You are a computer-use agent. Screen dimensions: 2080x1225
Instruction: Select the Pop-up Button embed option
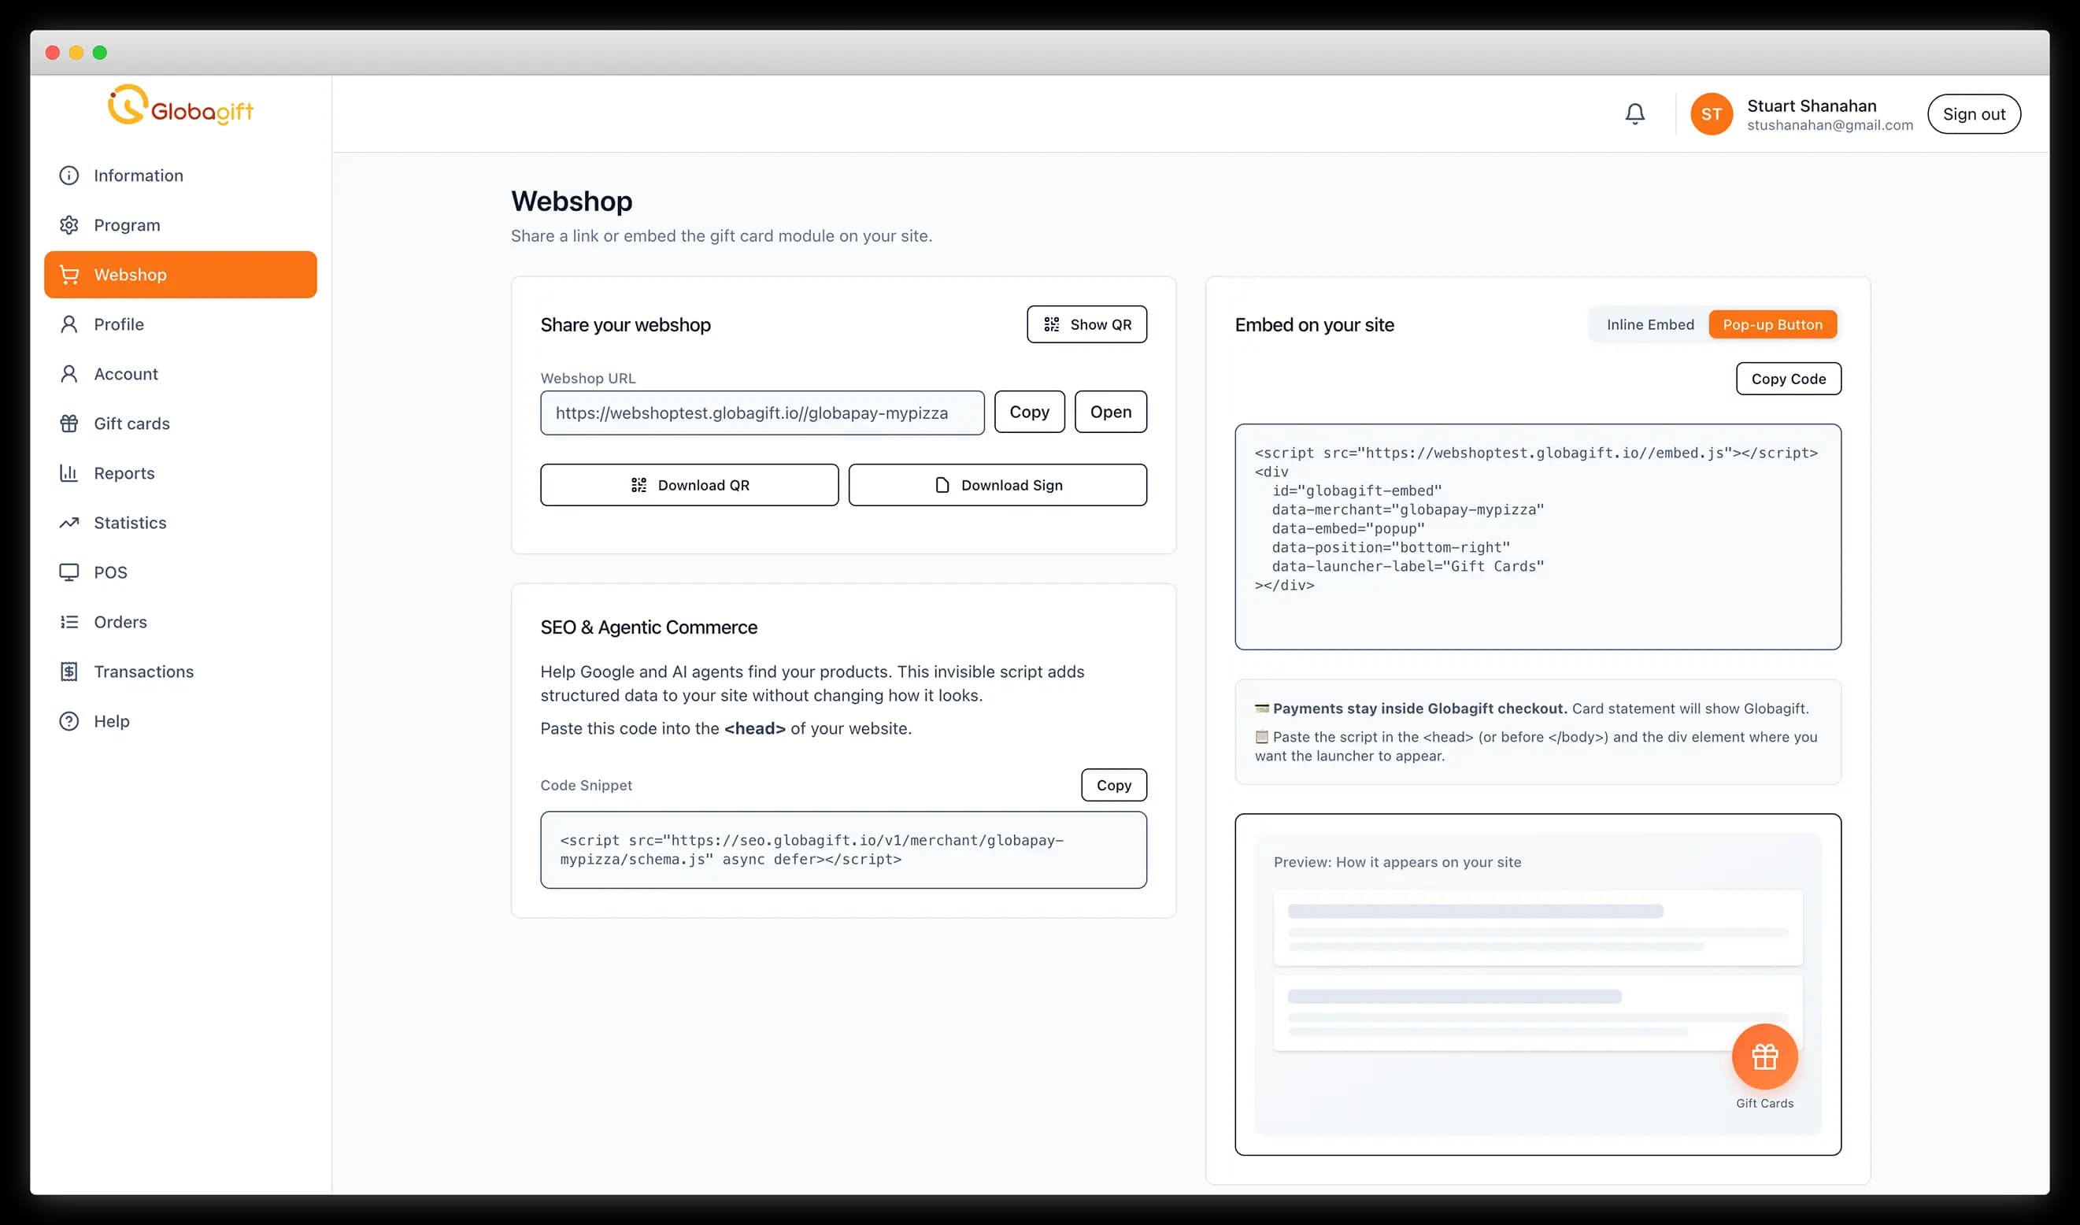1773,324
